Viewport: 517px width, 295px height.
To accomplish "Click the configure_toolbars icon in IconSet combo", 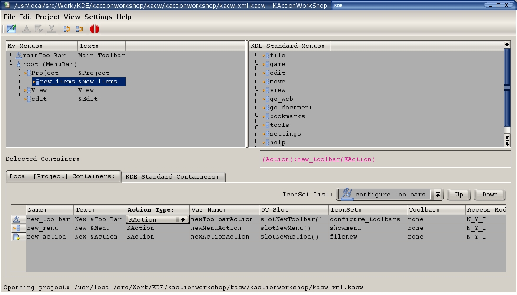I will (x=346, y=194).
